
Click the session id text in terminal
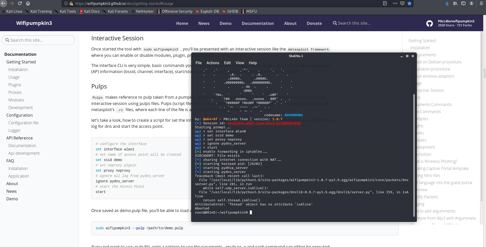coord(264,123)
